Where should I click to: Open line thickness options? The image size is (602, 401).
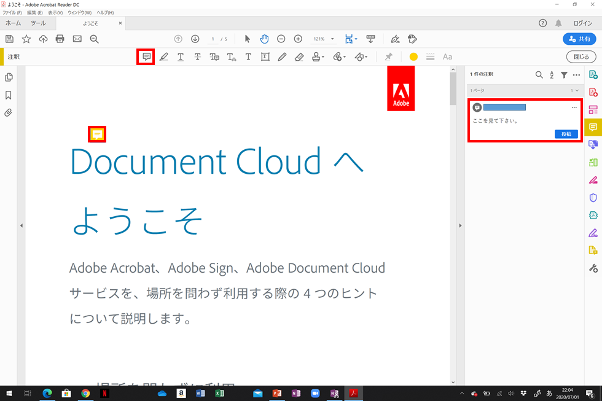431,56
